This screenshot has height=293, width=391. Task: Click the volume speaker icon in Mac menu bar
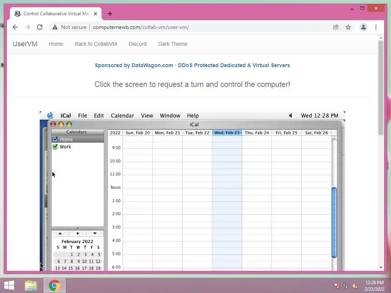pyautogui.click(x=291, y=116)
